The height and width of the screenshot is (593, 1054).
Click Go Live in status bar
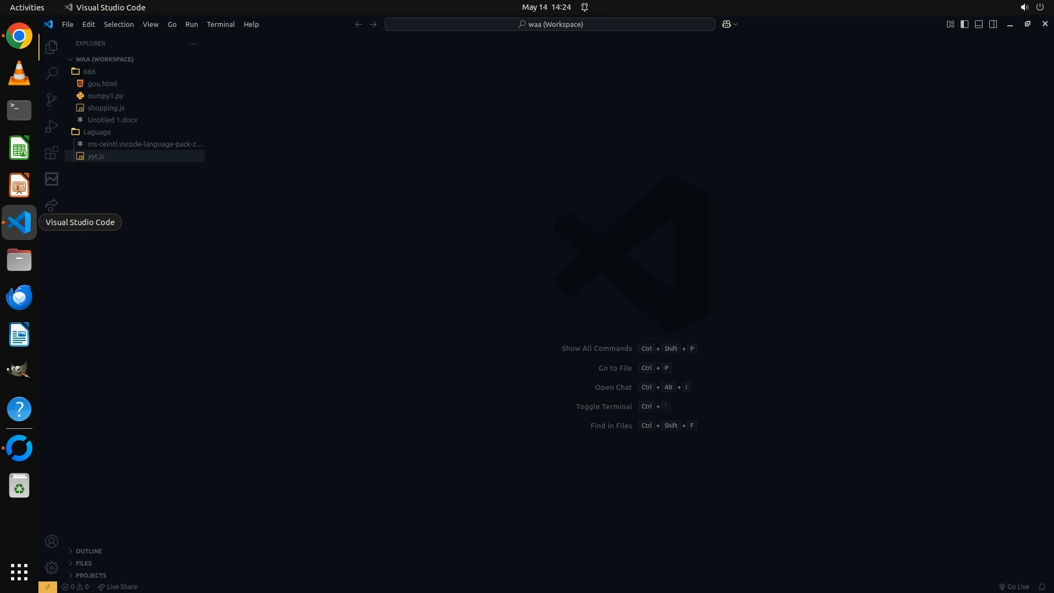coord(1014,587)
